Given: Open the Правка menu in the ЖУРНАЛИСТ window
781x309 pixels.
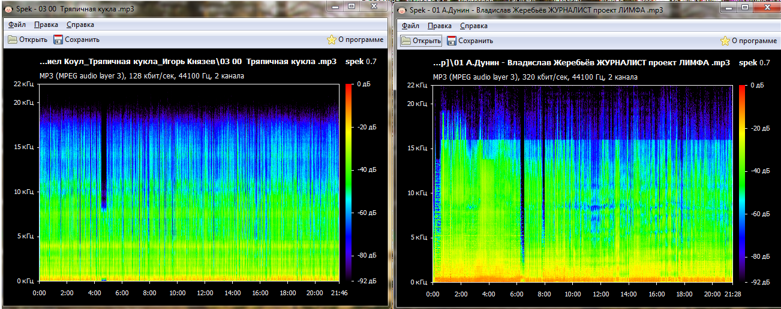Looking at the screenshot, I should click(440, 26).
